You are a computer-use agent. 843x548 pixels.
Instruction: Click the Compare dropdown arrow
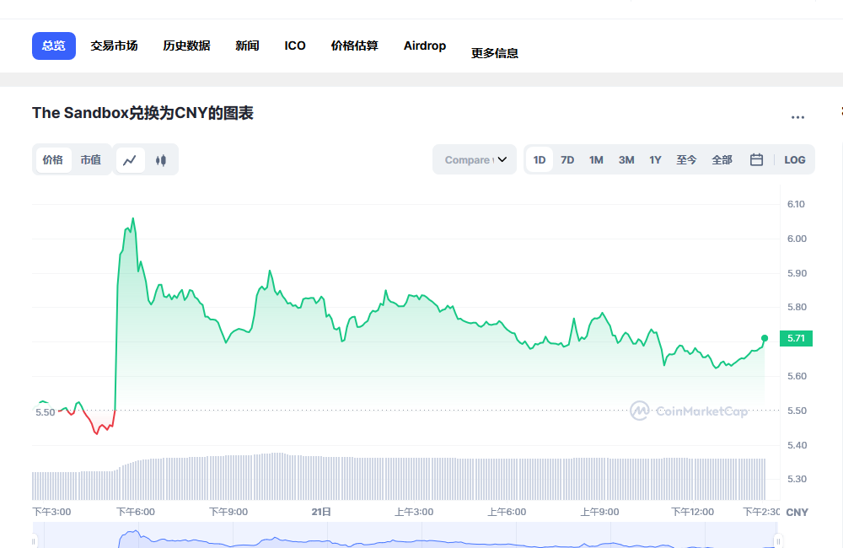tap(502, 159)
